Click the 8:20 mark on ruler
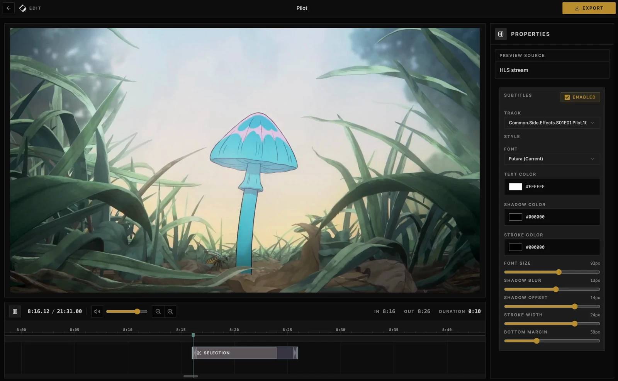The width and height of the screenshot is (618, 381). 234,330
